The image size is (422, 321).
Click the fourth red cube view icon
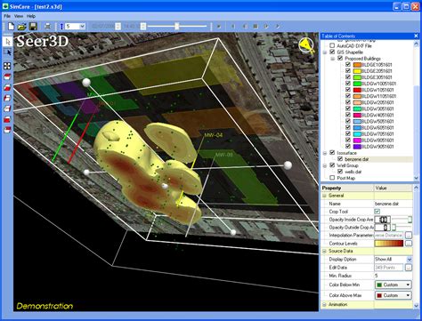7,108
